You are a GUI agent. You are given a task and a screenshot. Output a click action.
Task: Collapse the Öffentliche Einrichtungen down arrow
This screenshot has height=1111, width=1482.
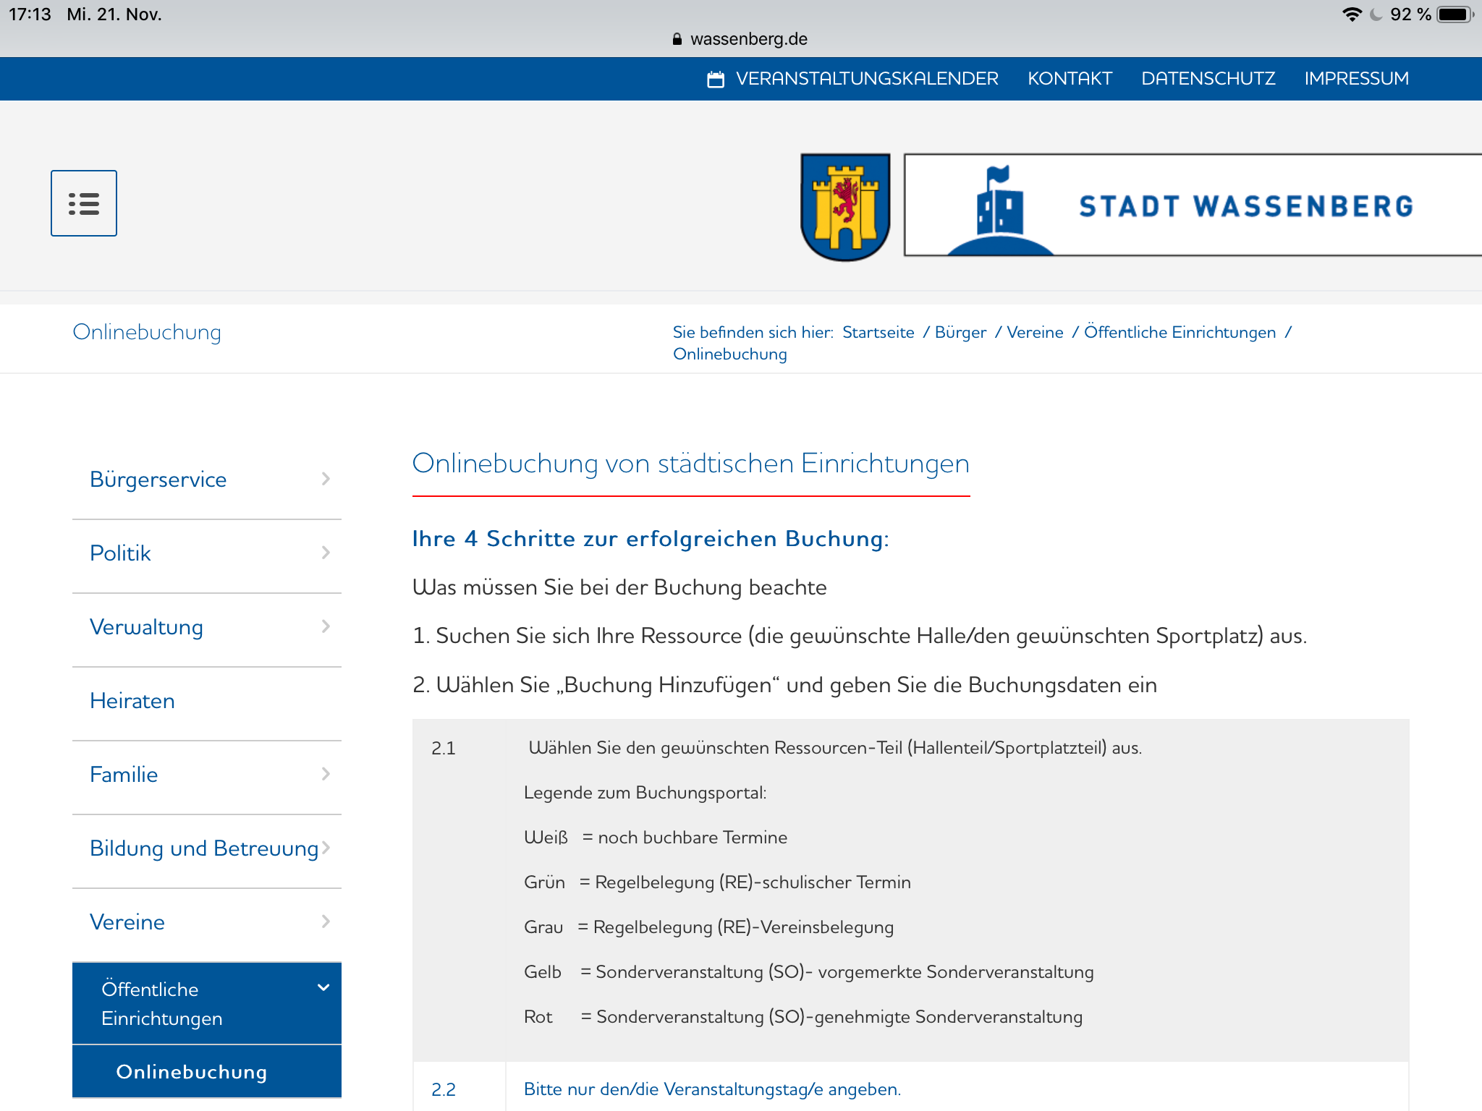[x=323, y=988]
